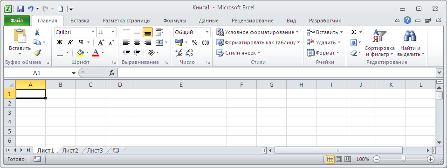Toggle Underline Ч formatting
The height and width of the screenshot is (168, 447).
tap(81, 42)
